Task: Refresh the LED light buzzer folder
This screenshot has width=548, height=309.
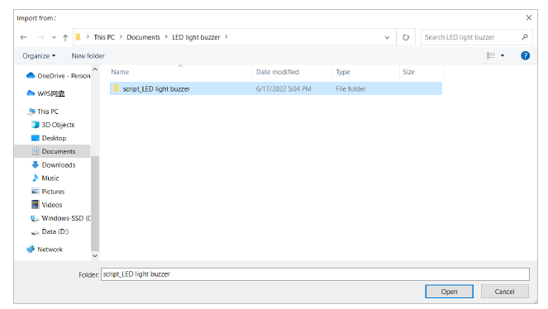Action: coord(406,37)
